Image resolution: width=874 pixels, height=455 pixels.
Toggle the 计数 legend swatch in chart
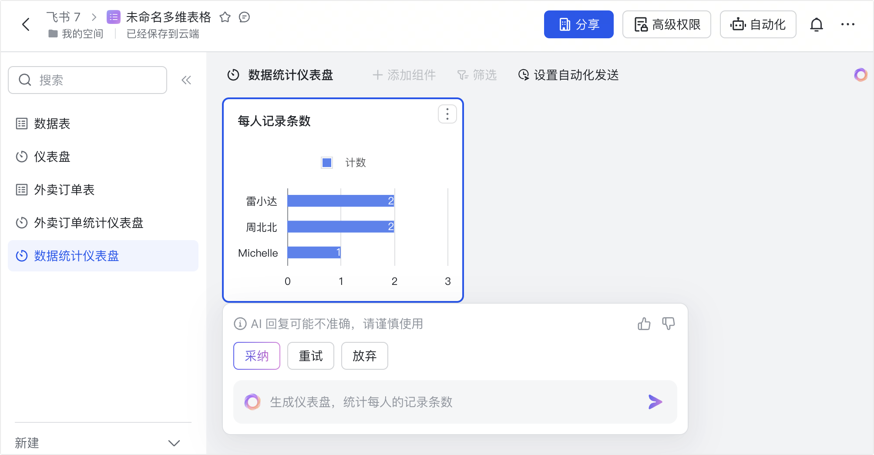pyautogui.click(x=327, y=163)
